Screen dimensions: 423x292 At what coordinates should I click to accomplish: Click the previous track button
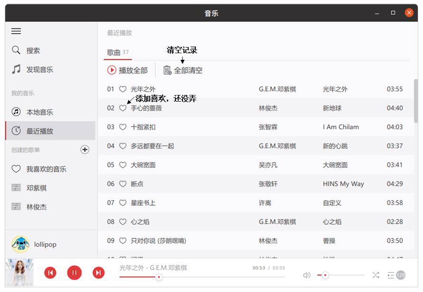[x=50, y=273]
